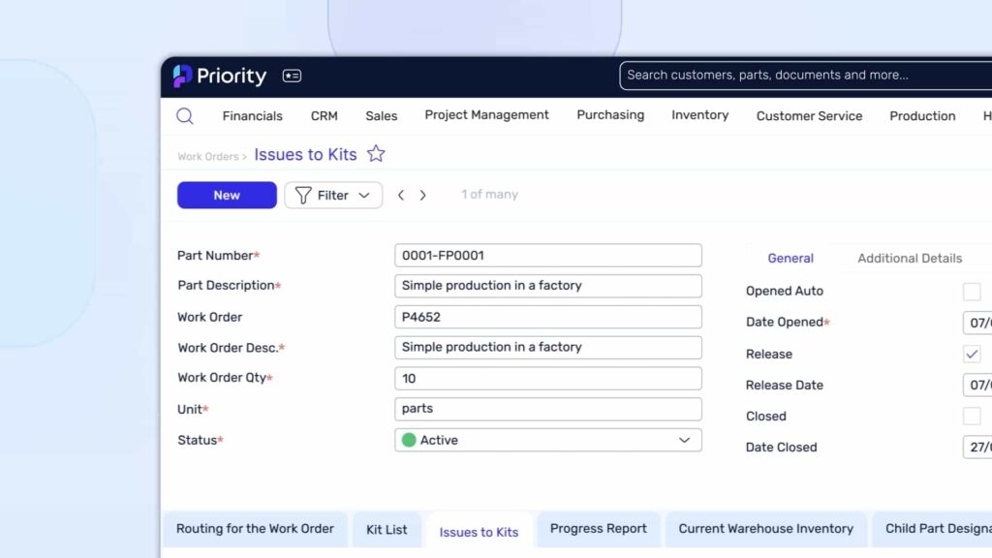Toggle the Opened Auto checkbox
The height and width of the screenshot is (558, 992).
972,291
